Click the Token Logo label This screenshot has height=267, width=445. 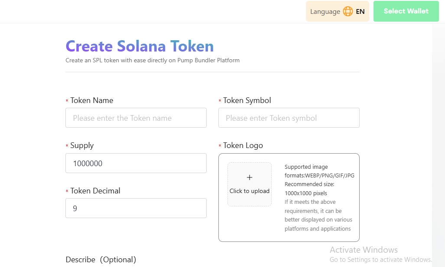coord(243,145)
